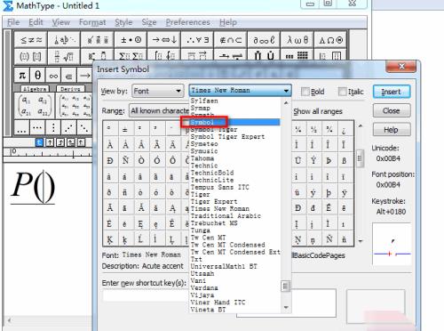Open the products and set theory templates palette

coord(264,55)
